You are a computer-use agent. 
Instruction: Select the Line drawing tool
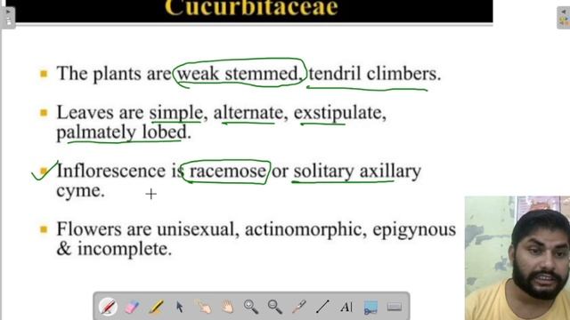tap(322, 307)
